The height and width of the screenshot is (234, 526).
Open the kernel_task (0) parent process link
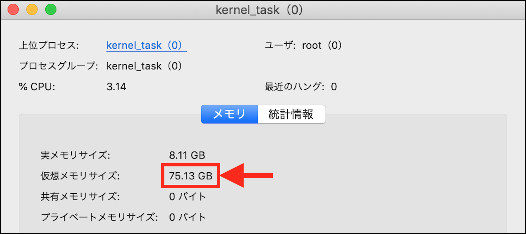[x=146, y=45]
